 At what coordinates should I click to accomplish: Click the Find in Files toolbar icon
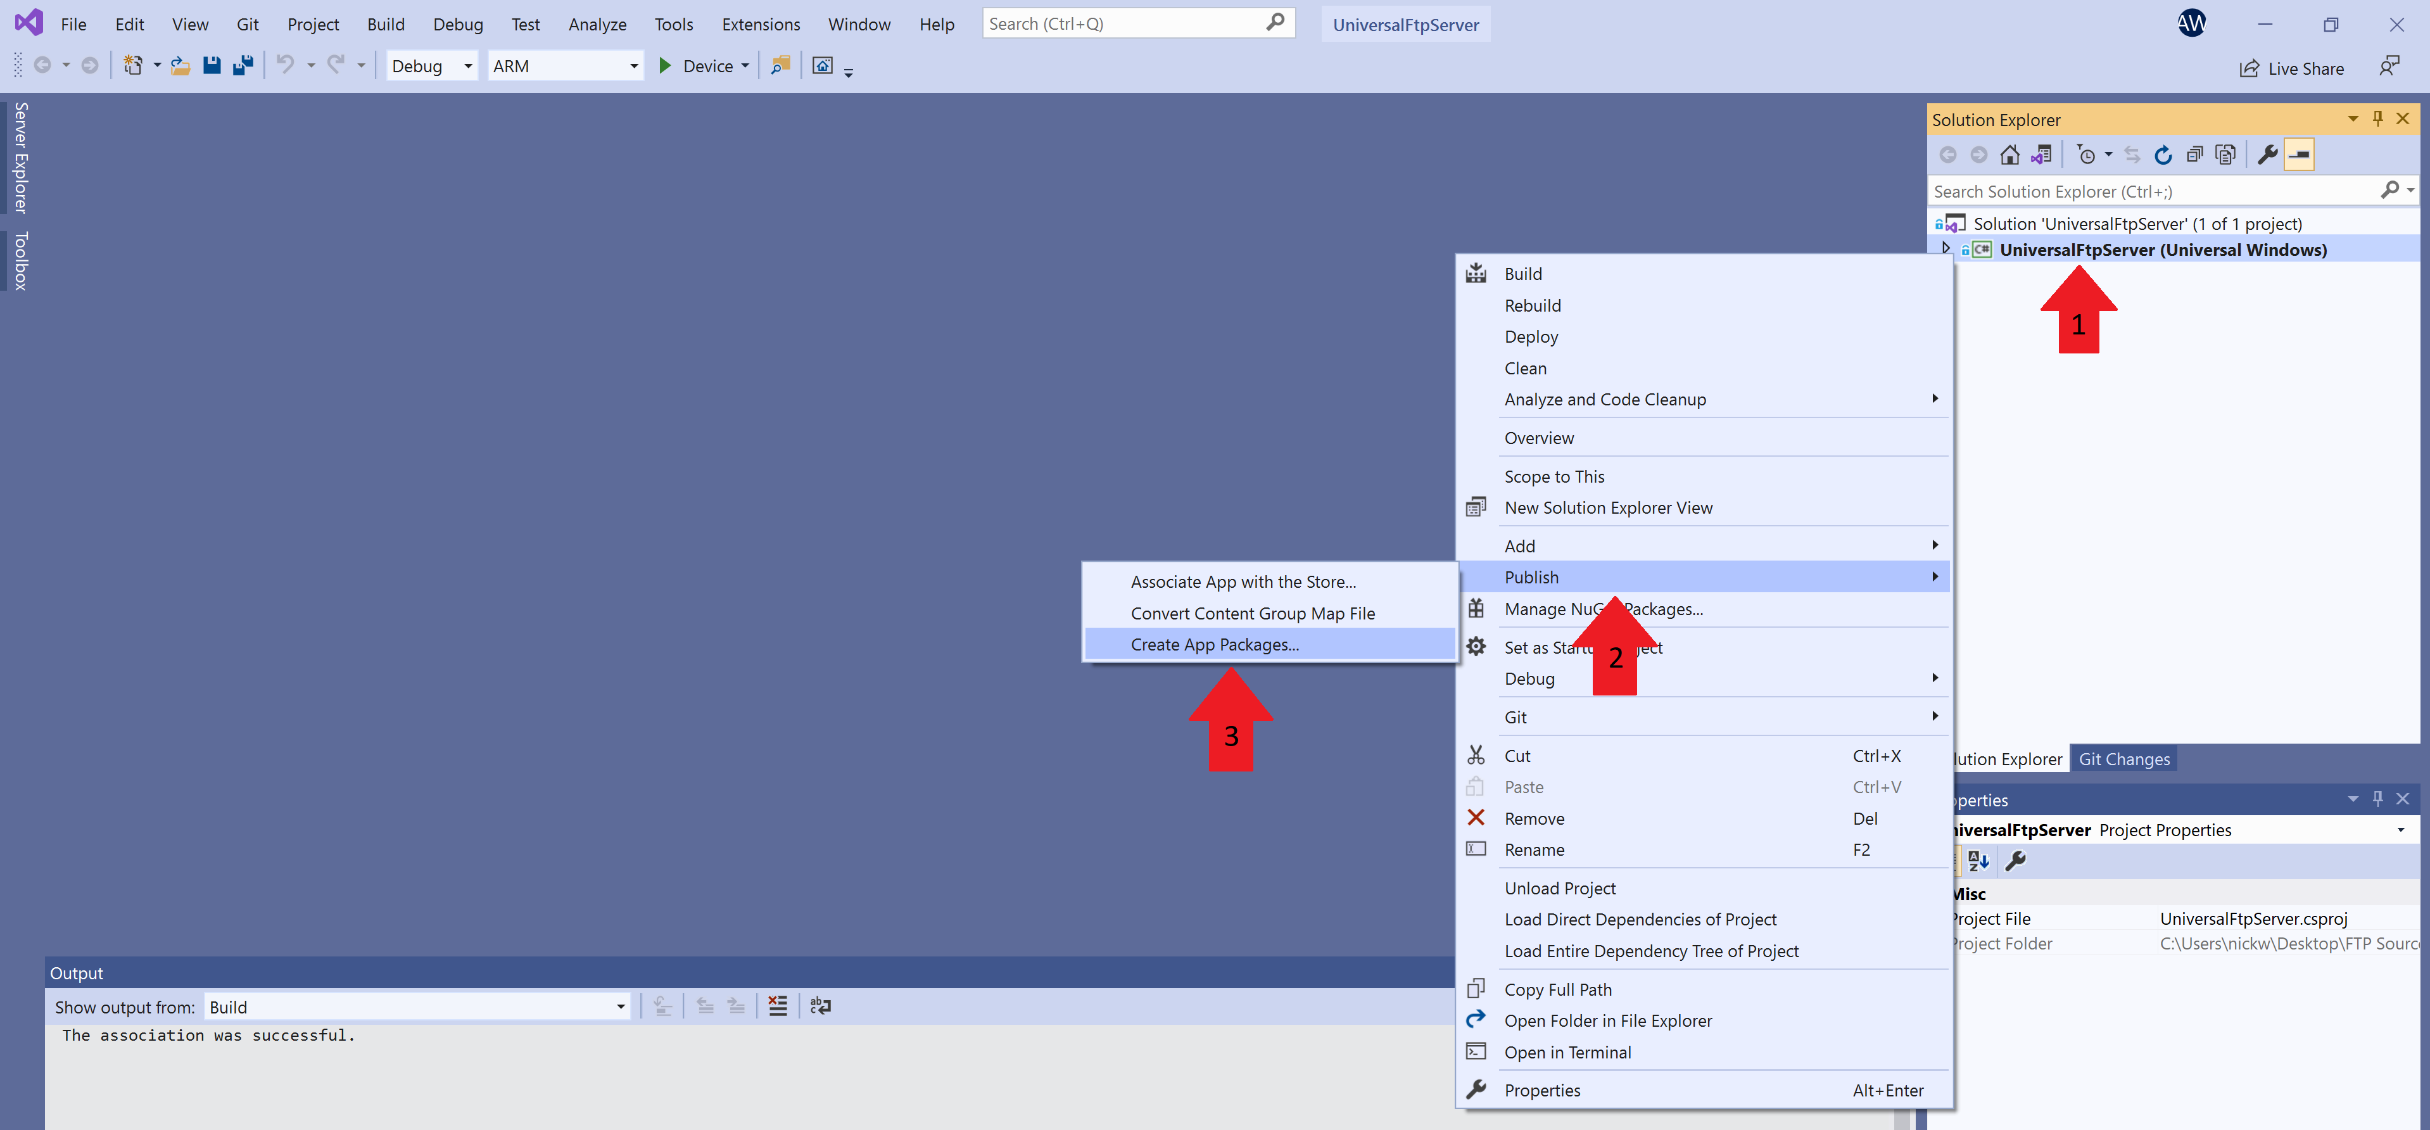click(780, 66)
